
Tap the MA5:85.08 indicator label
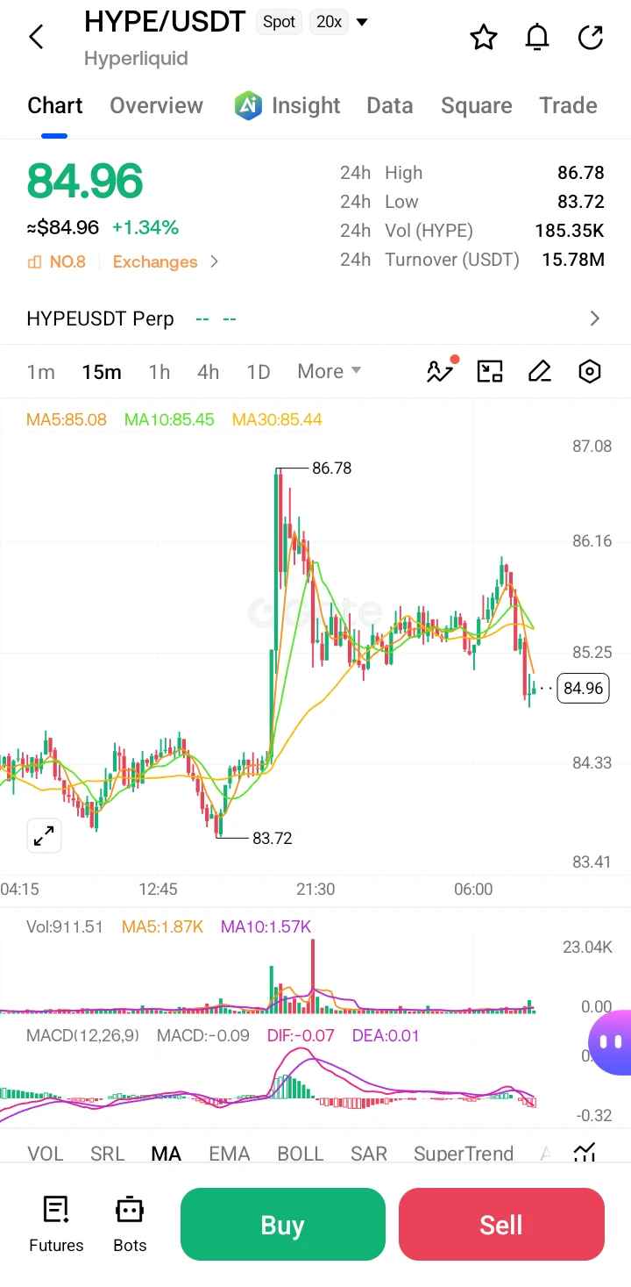67,419
